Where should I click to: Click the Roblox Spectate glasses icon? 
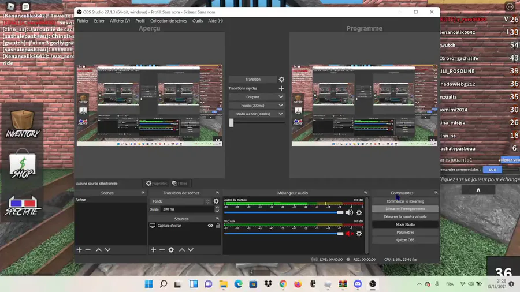22,206
